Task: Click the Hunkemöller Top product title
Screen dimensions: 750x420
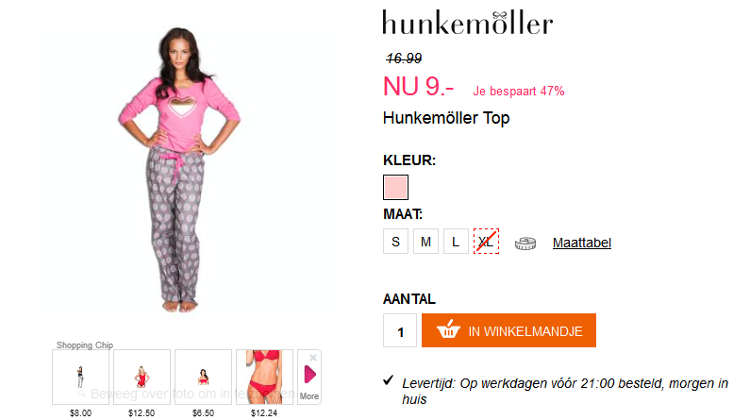Action: [x=446, y=118]
